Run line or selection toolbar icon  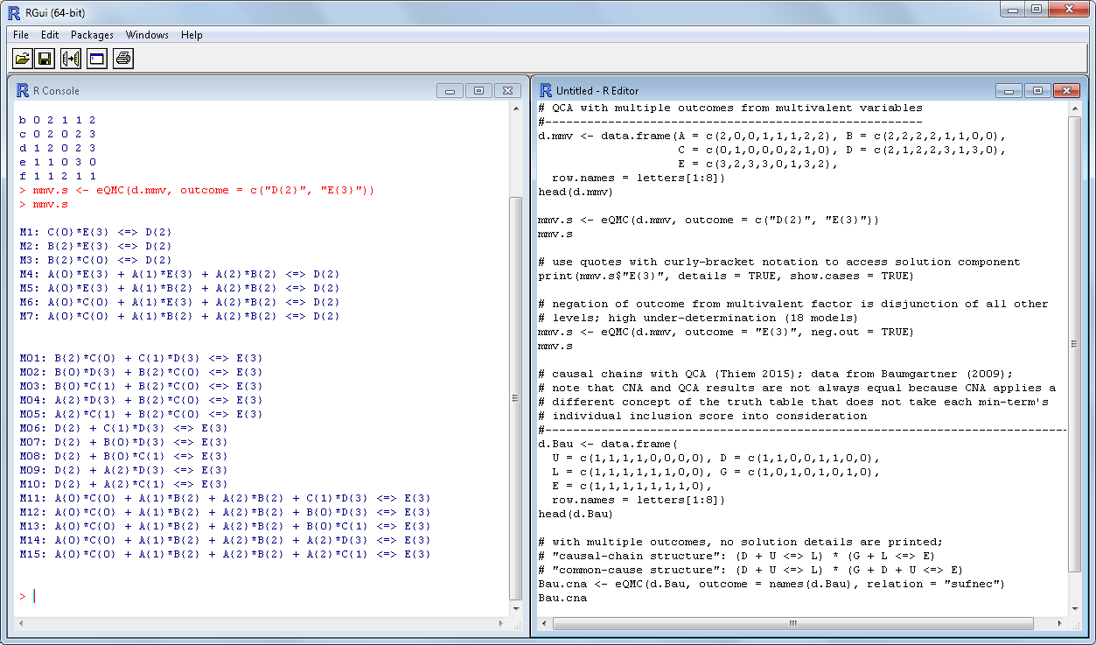tap(71, 59)
